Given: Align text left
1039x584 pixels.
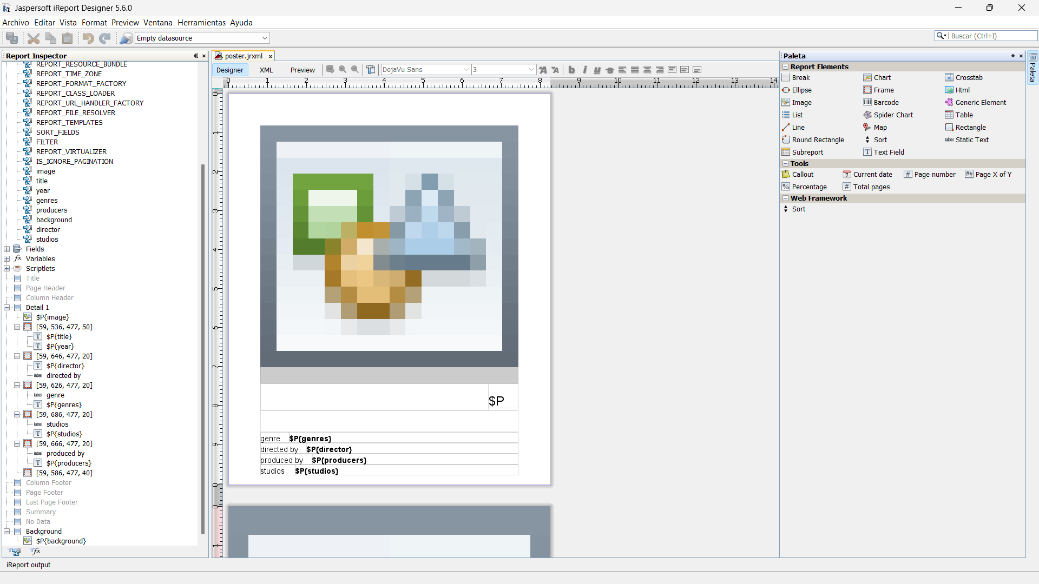Looking at the screenshot, I should (x=622, y=70).
